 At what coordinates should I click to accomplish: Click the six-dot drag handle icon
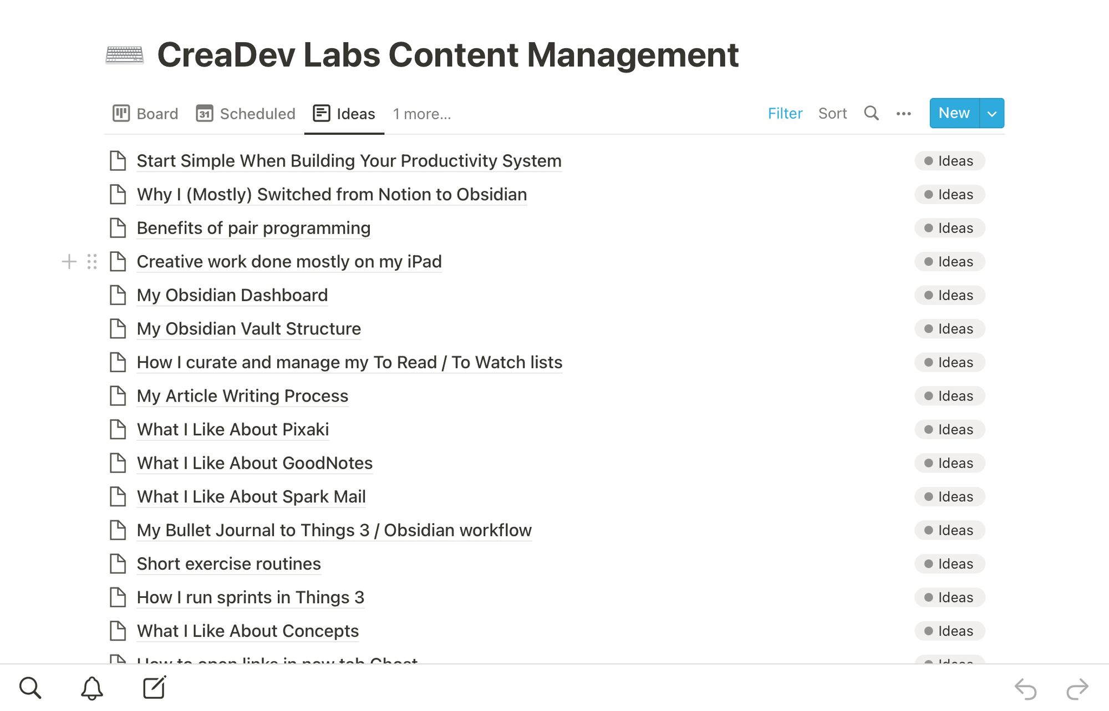92,261
